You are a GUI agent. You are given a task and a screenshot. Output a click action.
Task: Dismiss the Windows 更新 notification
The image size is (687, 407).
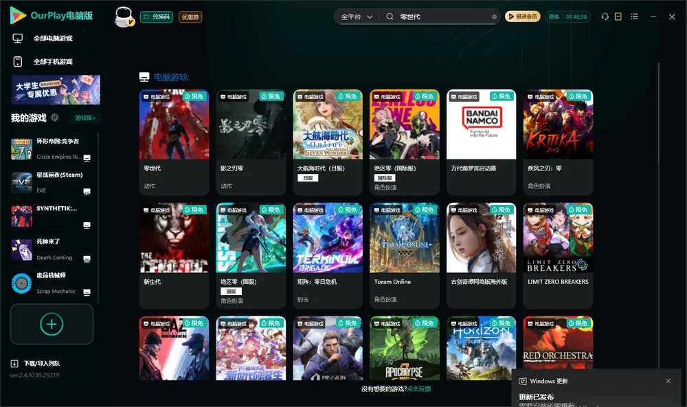[668, 381]
